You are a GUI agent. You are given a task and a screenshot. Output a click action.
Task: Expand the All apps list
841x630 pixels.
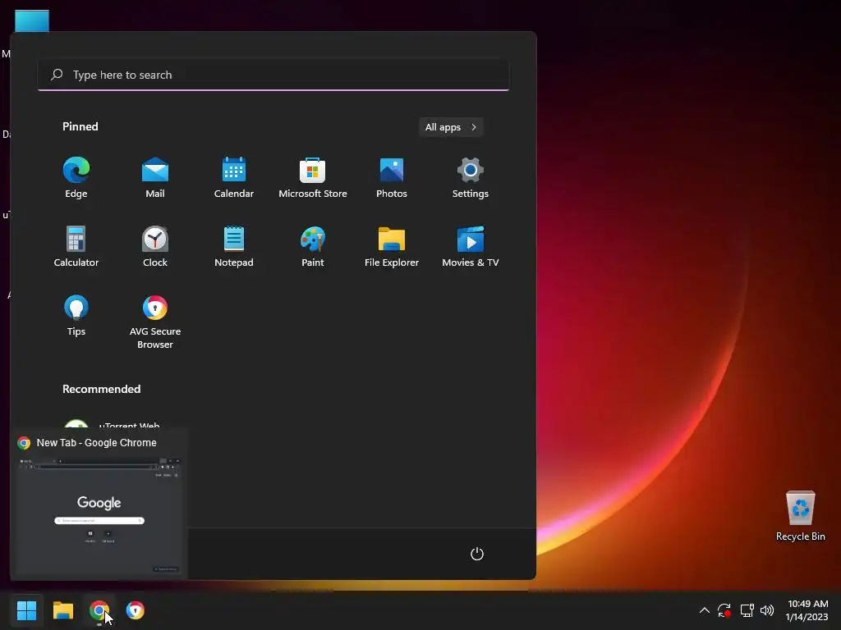point(451,127)
